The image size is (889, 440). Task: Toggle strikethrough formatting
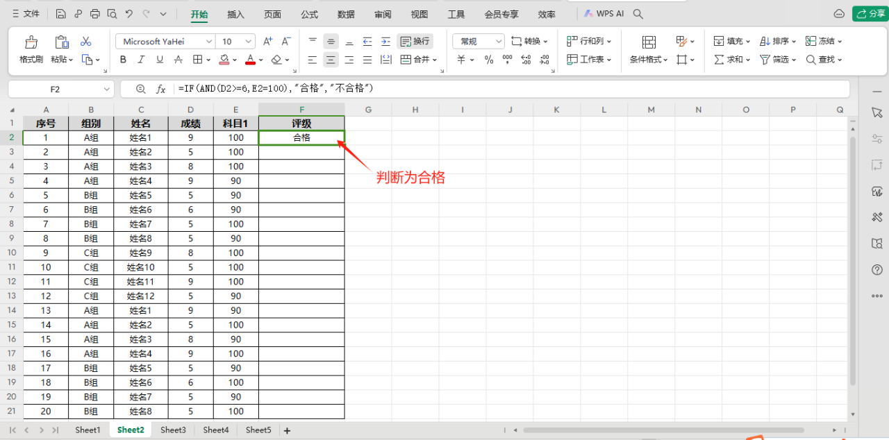point(178,60)
